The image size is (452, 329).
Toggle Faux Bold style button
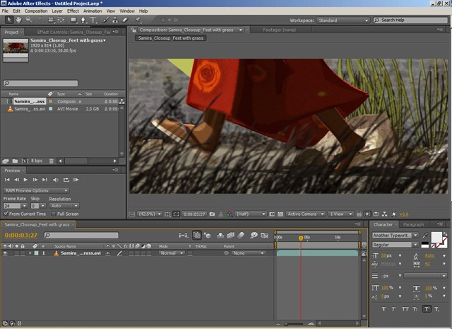point(383,308)
